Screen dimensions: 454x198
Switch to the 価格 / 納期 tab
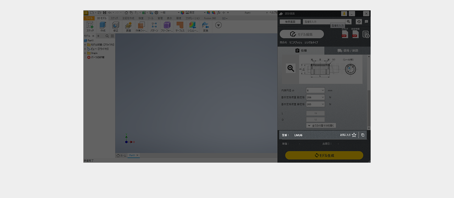coord(348,51)
